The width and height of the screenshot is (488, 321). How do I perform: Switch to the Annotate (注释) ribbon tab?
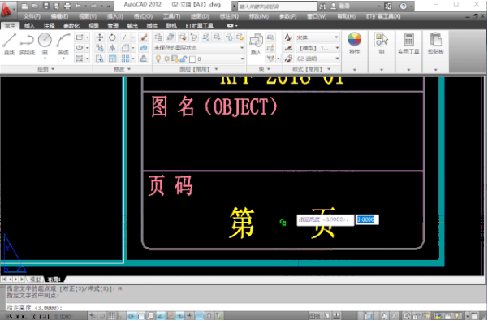pyautogui.click(x=49, y=26)
